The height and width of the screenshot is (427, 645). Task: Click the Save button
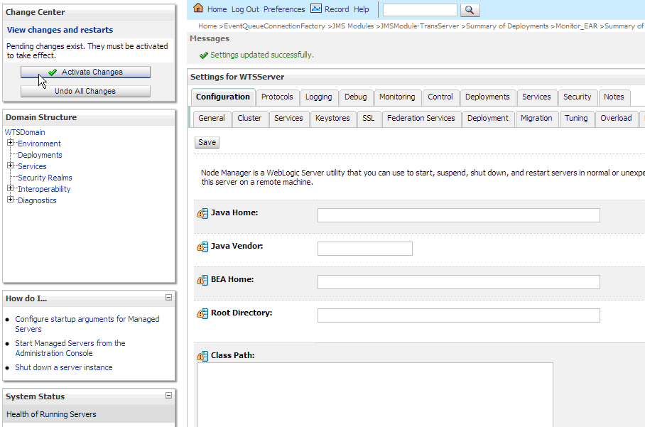tap(207, 142)
